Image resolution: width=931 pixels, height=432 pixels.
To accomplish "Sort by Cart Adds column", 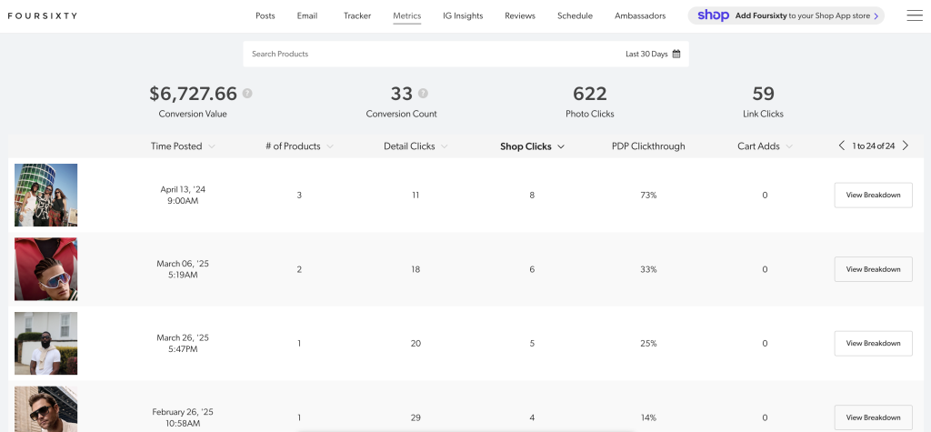I will (765, 146).
